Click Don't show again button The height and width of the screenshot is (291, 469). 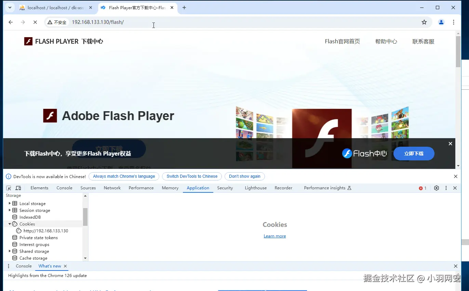[244, 176]
